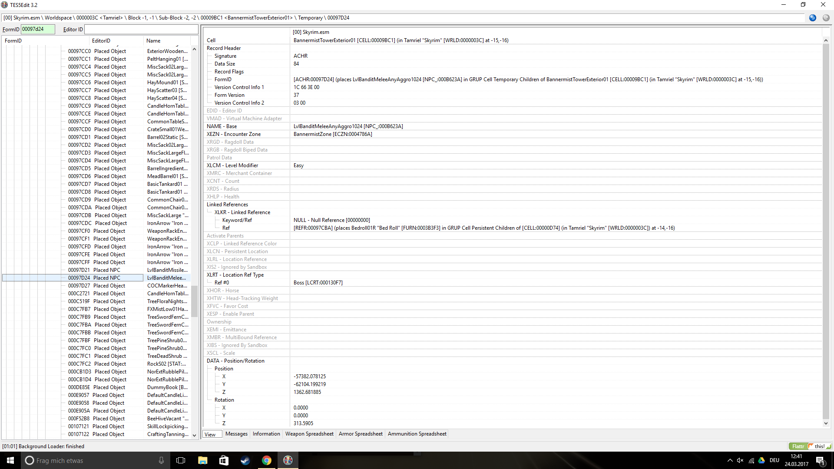This screenshot has width=834, height=469.
Task: Select the 00097D21 Placed NPC record
Action: (x=94, y=270)
